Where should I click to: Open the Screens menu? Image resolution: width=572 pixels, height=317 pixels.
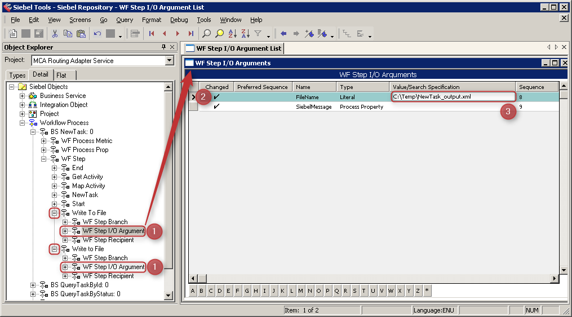80,20
